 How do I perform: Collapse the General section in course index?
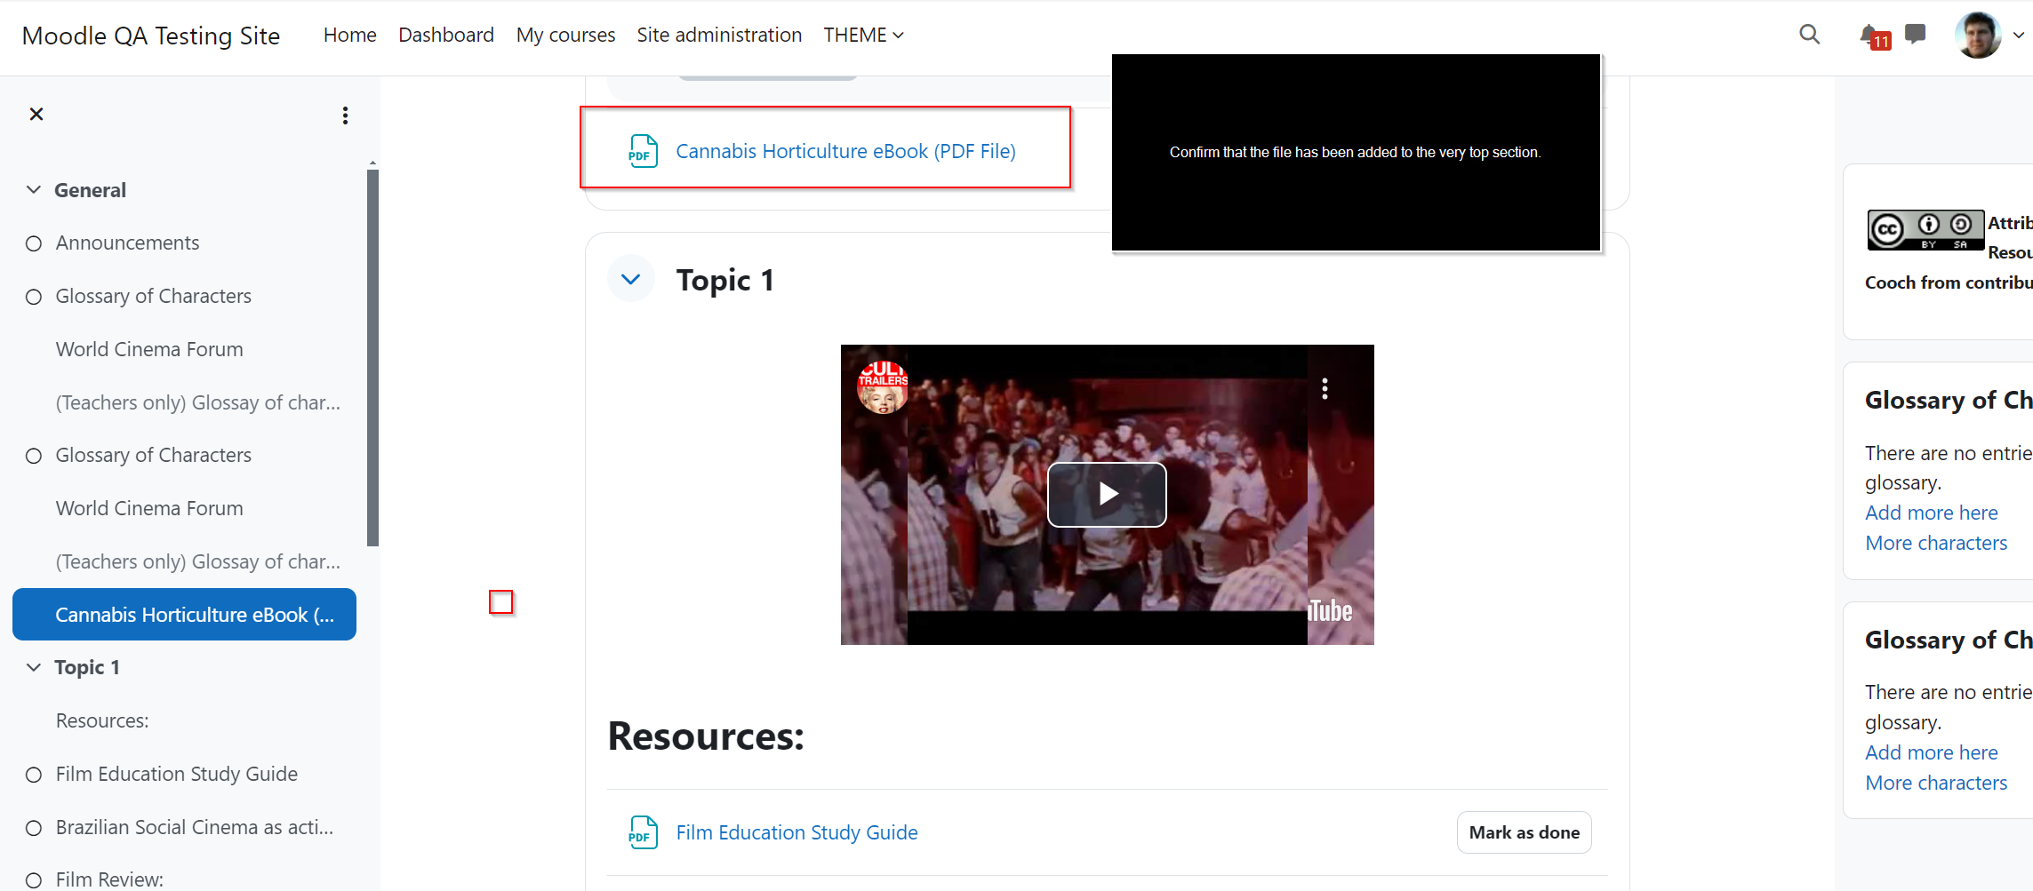pos(34,190)
